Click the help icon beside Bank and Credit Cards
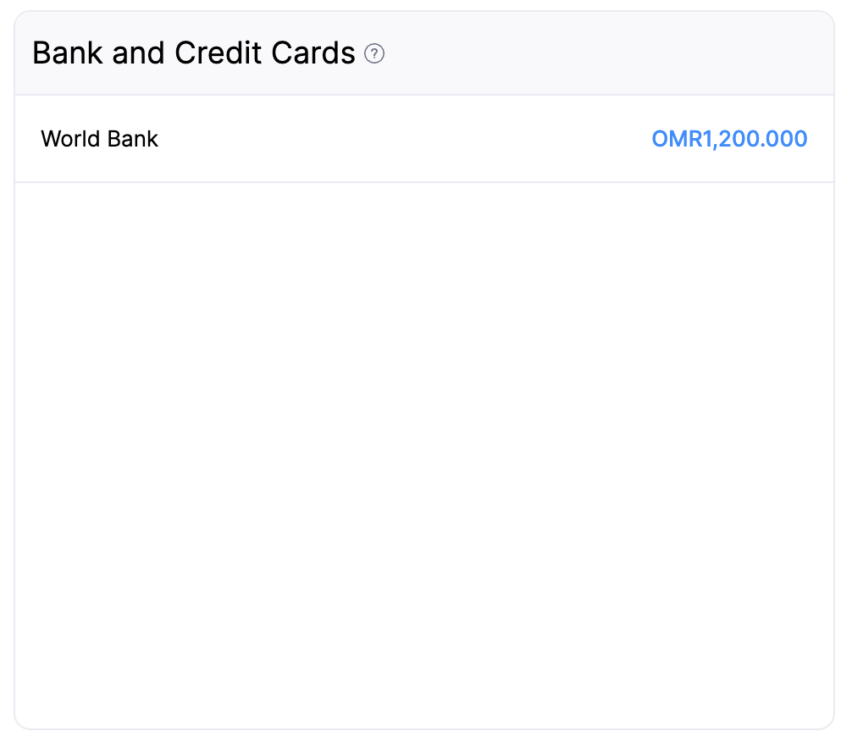852x742 pixels. 374,54
